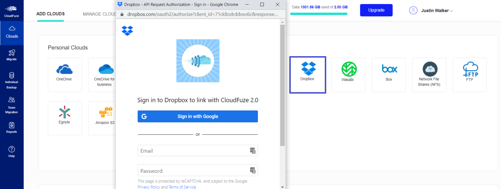Select Clouds in the sidebar
This screenshot has width=501, height=189.
(x=12, y=32)
